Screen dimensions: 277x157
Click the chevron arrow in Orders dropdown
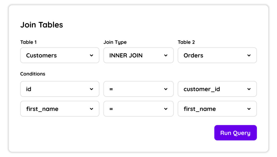coord(249,55)
